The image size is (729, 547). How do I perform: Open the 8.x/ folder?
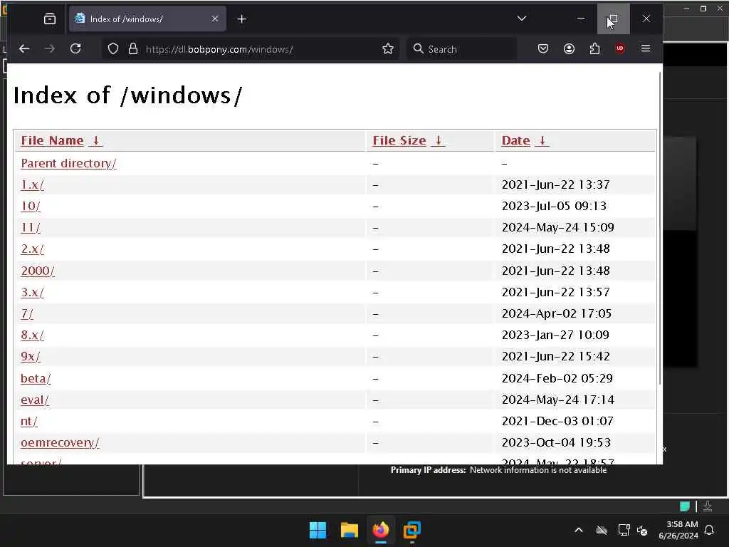point(32,335)
